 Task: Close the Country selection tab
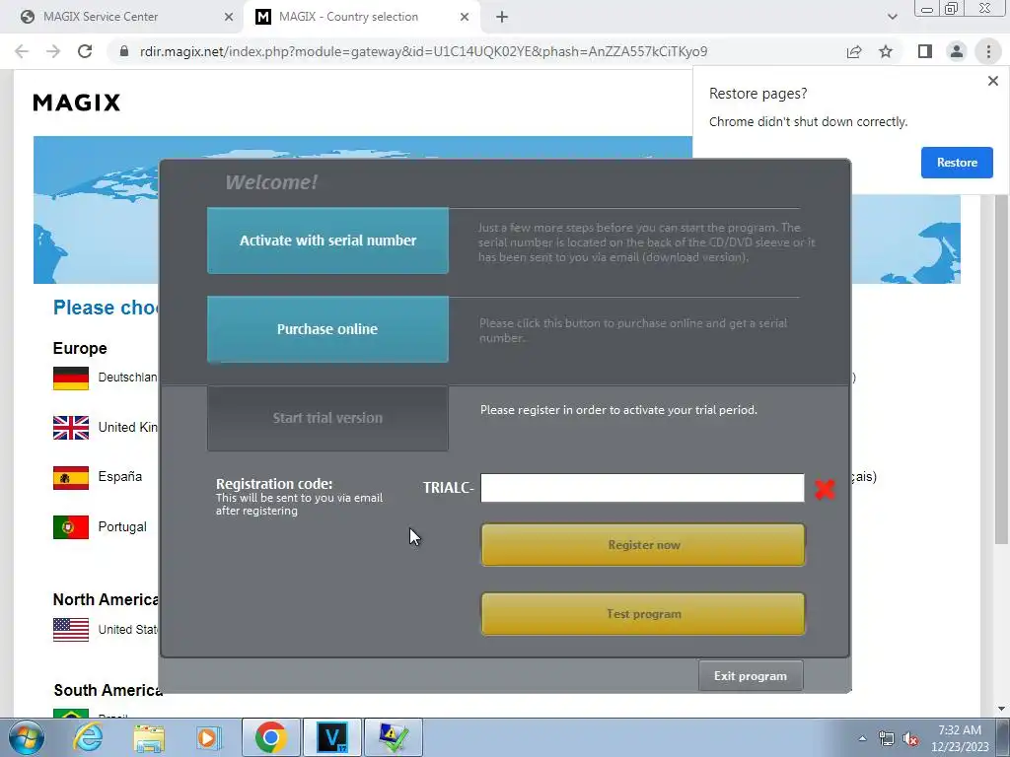(465, 17)
